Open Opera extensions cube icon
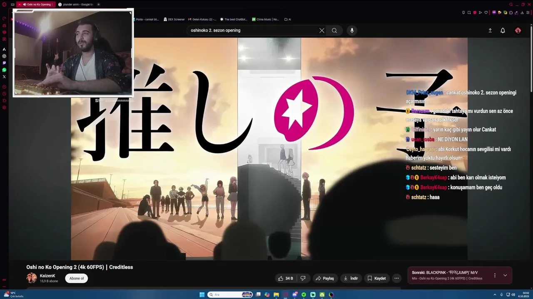Viewport: 533px width, 299px height. tap(511, 12)
